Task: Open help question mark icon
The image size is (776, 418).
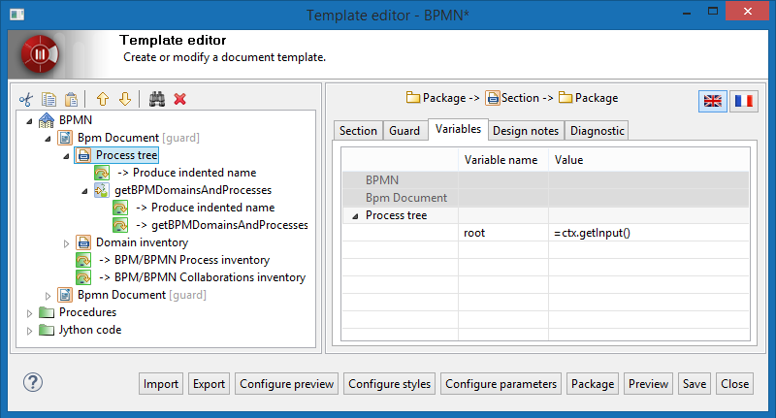Action: [33, 382]
